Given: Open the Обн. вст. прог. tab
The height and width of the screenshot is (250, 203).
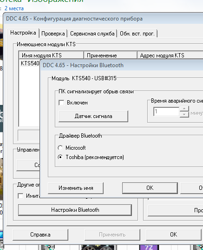Looking at the screenshot, I should (137, 34).
